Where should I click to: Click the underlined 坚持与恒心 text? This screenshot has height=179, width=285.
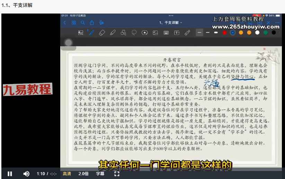(x=242, y=77)
